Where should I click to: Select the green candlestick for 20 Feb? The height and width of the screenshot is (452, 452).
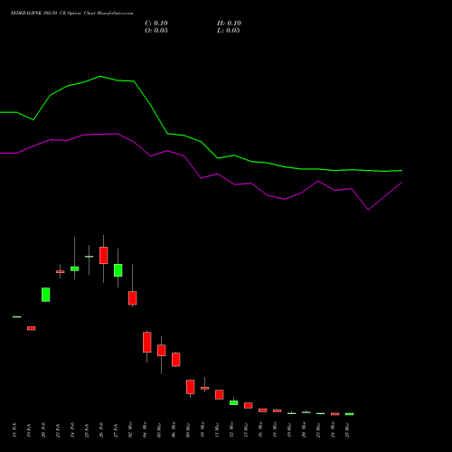tap(46, 295)
